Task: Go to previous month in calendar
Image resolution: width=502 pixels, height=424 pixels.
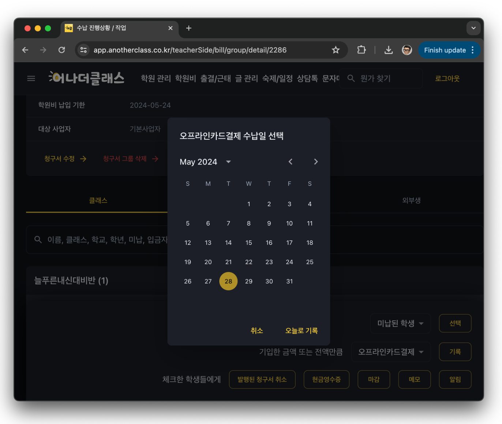Action: click(x=291, y=161)
